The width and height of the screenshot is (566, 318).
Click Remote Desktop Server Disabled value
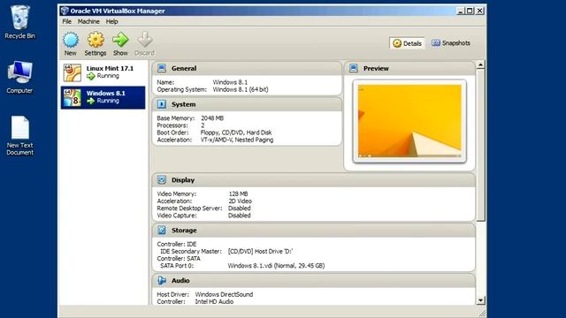[x=240, y=208]
